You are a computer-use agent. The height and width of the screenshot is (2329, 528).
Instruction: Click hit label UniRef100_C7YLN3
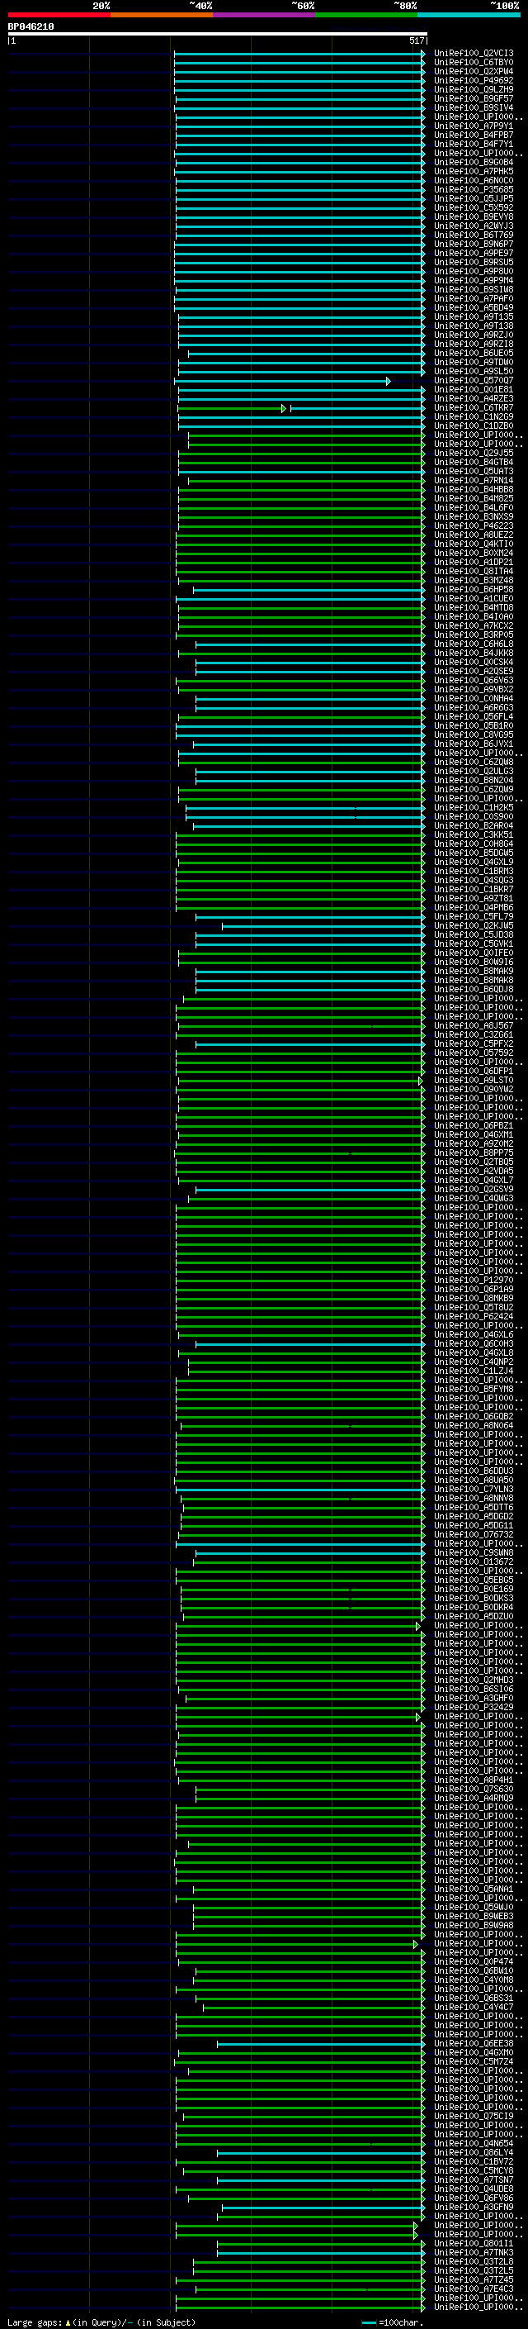click(x=474, y=1489)
